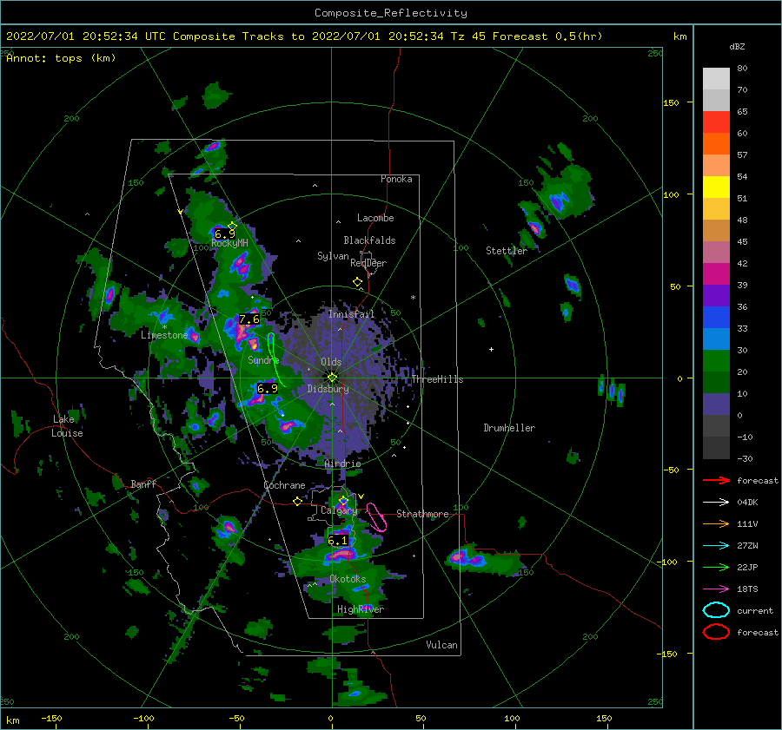Image resolution: width=782 pixels, height=730 pixels.
Task: Click the ThreeHills label
Action: click(x=437, y=379)
